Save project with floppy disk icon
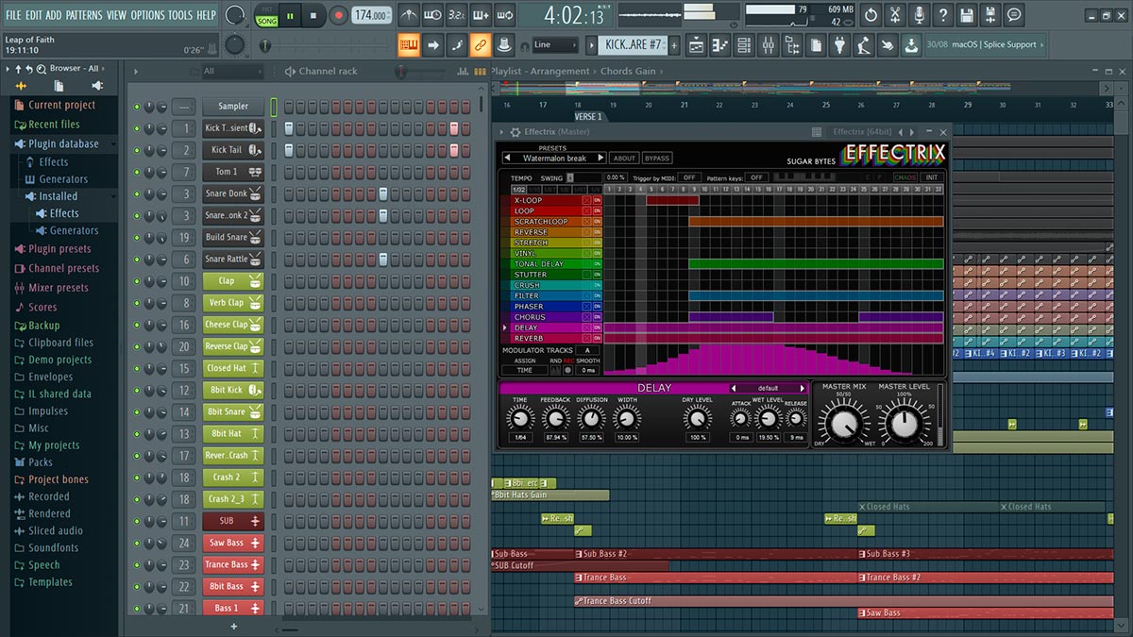The width and height of the screenshot is (1133, 637). click(967, 15)
